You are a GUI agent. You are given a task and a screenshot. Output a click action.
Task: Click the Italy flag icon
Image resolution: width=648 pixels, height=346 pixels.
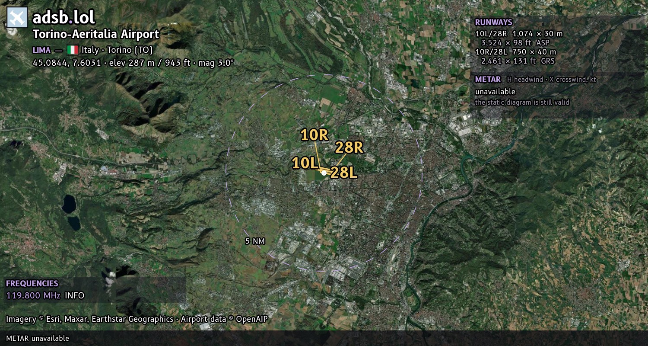tap(72, 50)
